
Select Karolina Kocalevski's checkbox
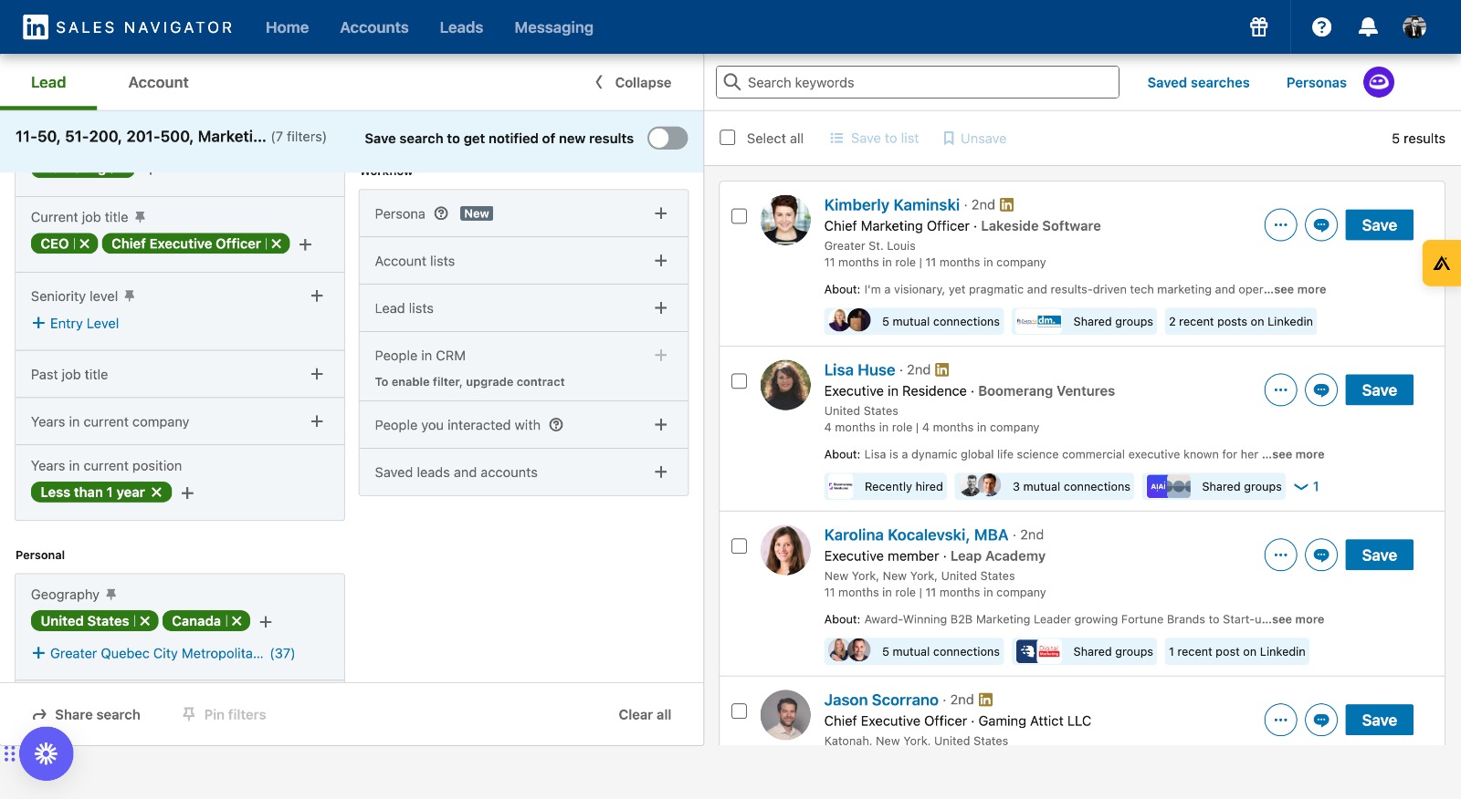tap(740, 546)
